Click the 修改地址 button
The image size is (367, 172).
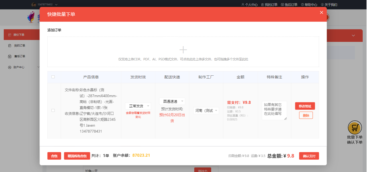pos(305,106)
